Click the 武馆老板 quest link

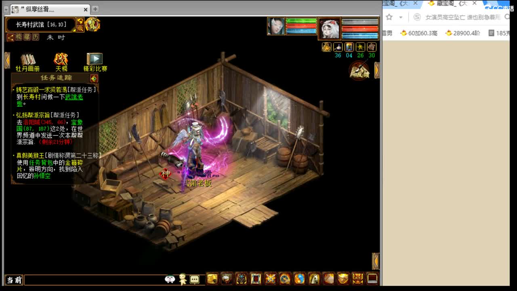(74, 97)
